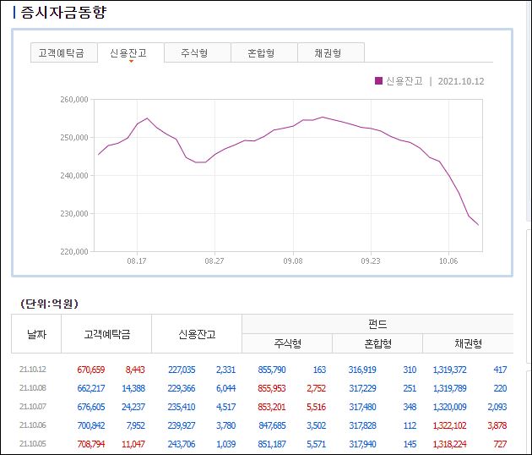The height and width of the screenshot is (455, 532).
Task: Click the 고객예탁금 table column header
Action: pos(106,334)
